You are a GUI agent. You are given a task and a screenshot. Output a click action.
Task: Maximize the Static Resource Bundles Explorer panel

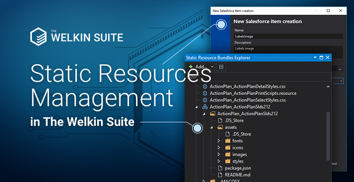pos(321,58)
